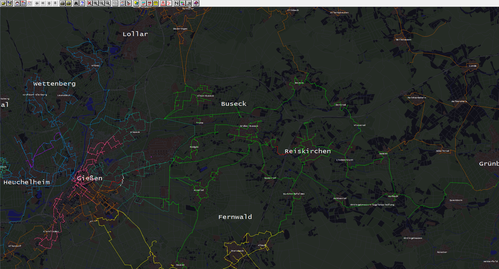Click the blue question mark help icon
The image size is (499, 269).
[82, 3]
